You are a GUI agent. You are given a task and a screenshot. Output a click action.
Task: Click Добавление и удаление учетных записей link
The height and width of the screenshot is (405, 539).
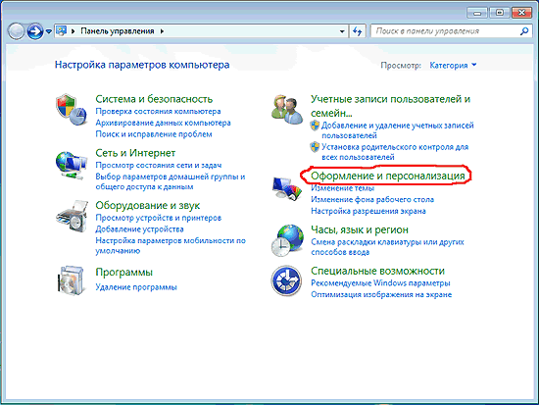click(398, 130)
